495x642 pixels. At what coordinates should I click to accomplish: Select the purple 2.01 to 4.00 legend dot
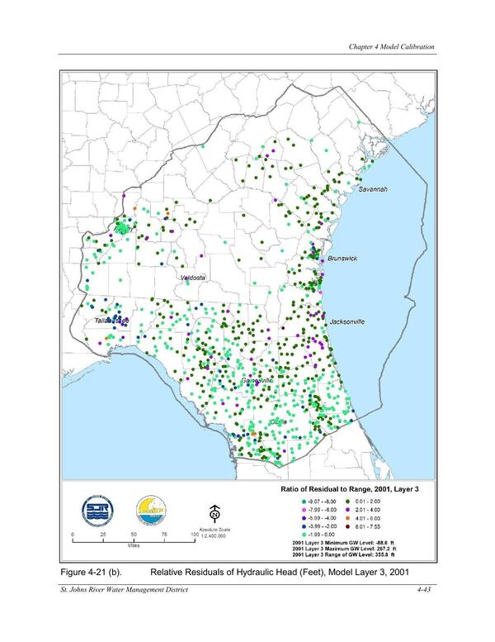point(348,510)
